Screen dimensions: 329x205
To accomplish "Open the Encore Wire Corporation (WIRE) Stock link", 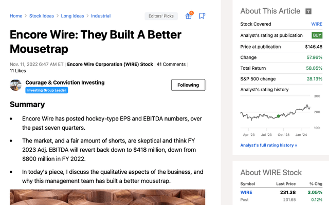I will click(110, 65).
